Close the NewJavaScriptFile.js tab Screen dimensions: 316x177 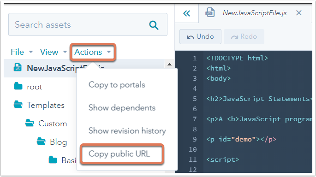click(x=299, y=13)
